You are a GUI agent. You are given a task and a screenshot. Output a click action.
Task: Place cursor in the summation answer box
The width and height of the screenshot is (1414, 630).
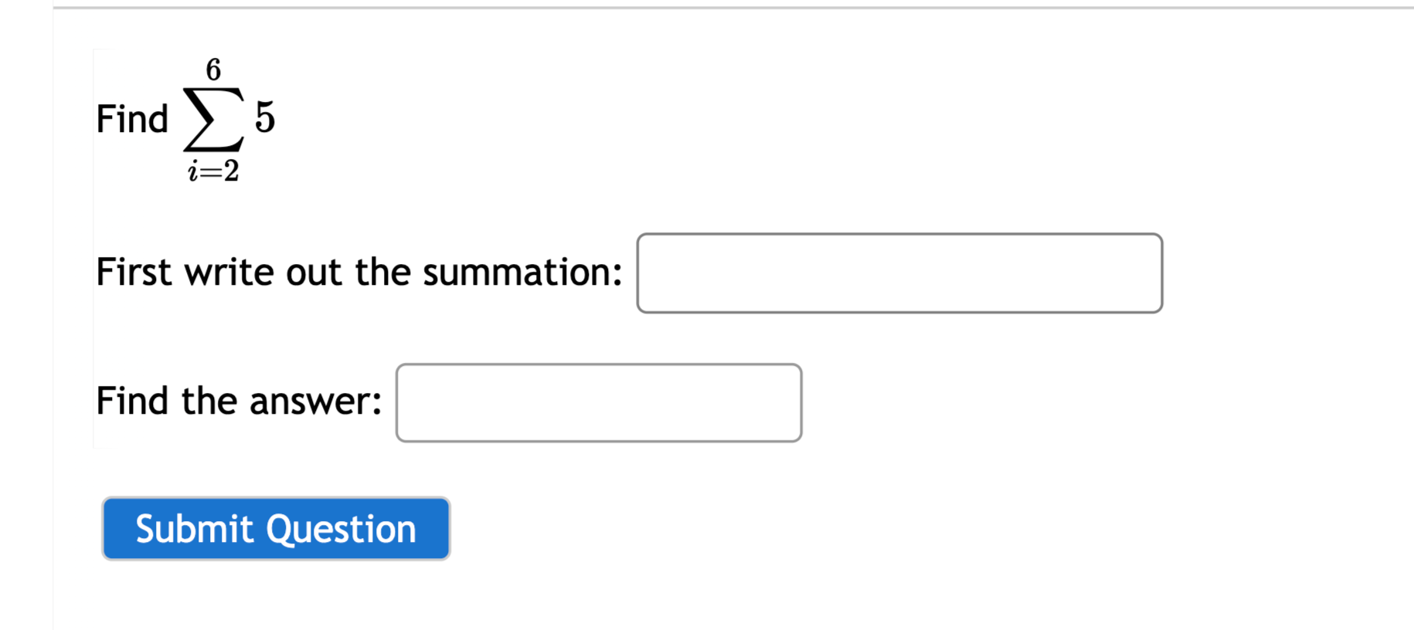tap(899, 273)
